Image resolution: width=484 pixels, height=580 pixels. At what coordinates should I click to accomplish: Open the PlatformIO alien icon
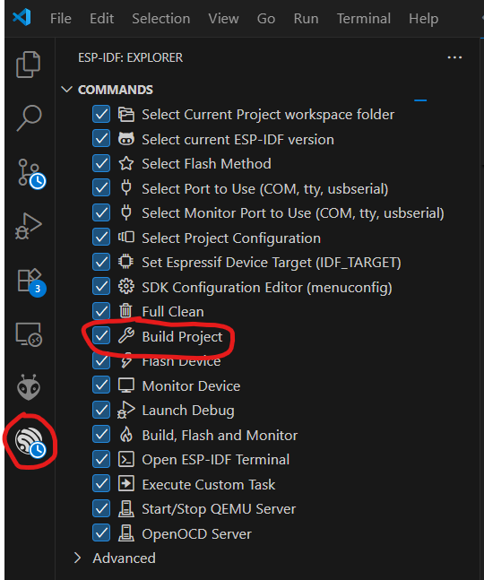click(29, 387)
